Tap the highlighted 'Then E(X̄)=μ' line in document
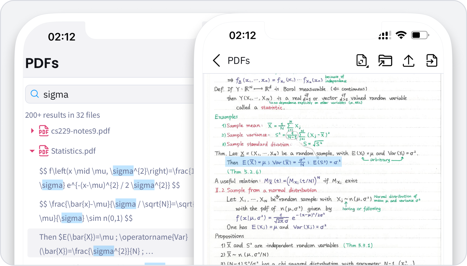Image resolution: width=467 pixels, height=266 pixels. pos(283,162)
